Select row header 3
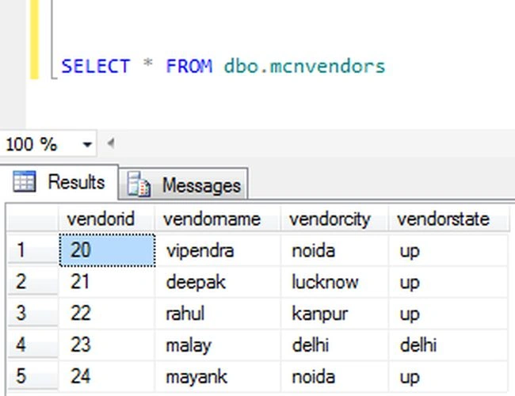The image size is (515, 396). [32, 313]
